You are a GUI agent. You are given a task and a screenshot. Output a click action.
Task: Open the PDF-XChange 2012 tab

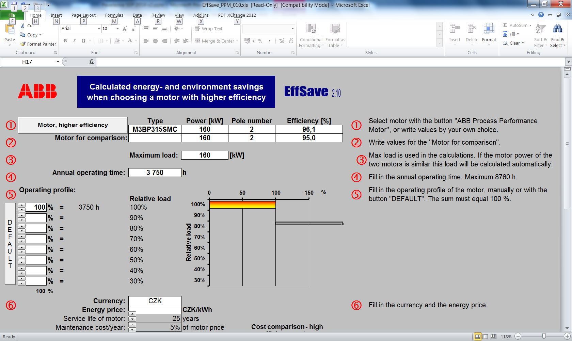[x=237, y=15]
